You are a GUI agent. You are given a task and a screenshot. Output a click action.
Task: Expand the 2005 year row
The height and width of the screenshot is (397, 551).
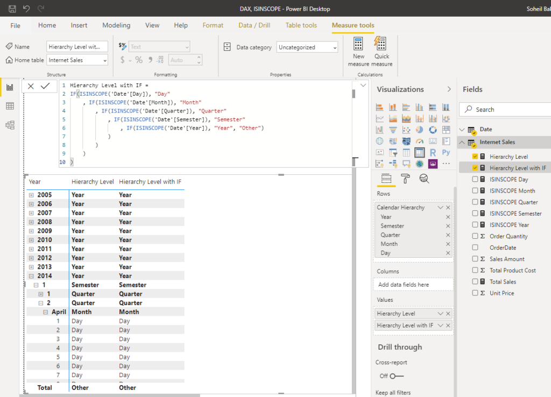pyautogui.click(x=31, y=195)
